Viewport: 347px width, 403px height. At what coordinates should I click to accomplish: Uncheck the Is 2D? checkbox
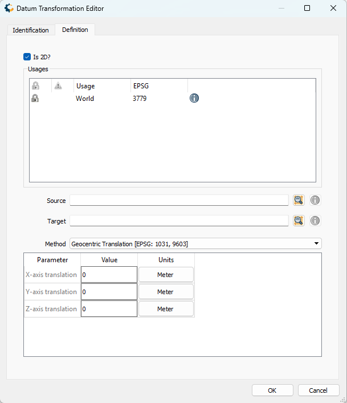[x=27, y=56]
